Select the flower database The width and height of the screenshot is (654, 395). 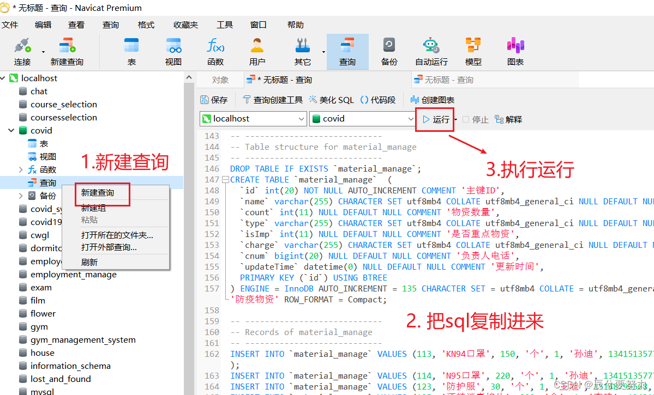coord(43,314)
